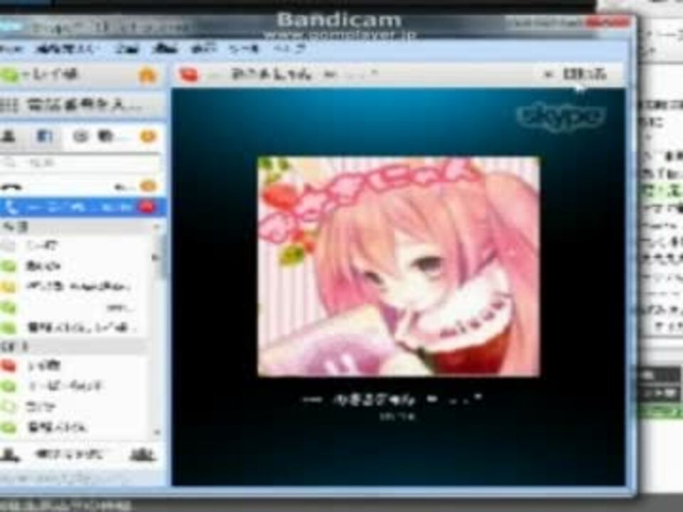Open the Contacts menu in Skype menu bar

pos(68,49)
